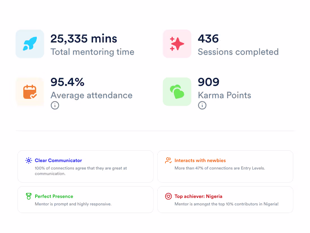Image resolution: width=310 pixels, height=233 pixels.
Task: Click the Top achiever heart icon
Action: tap(168, 196)
